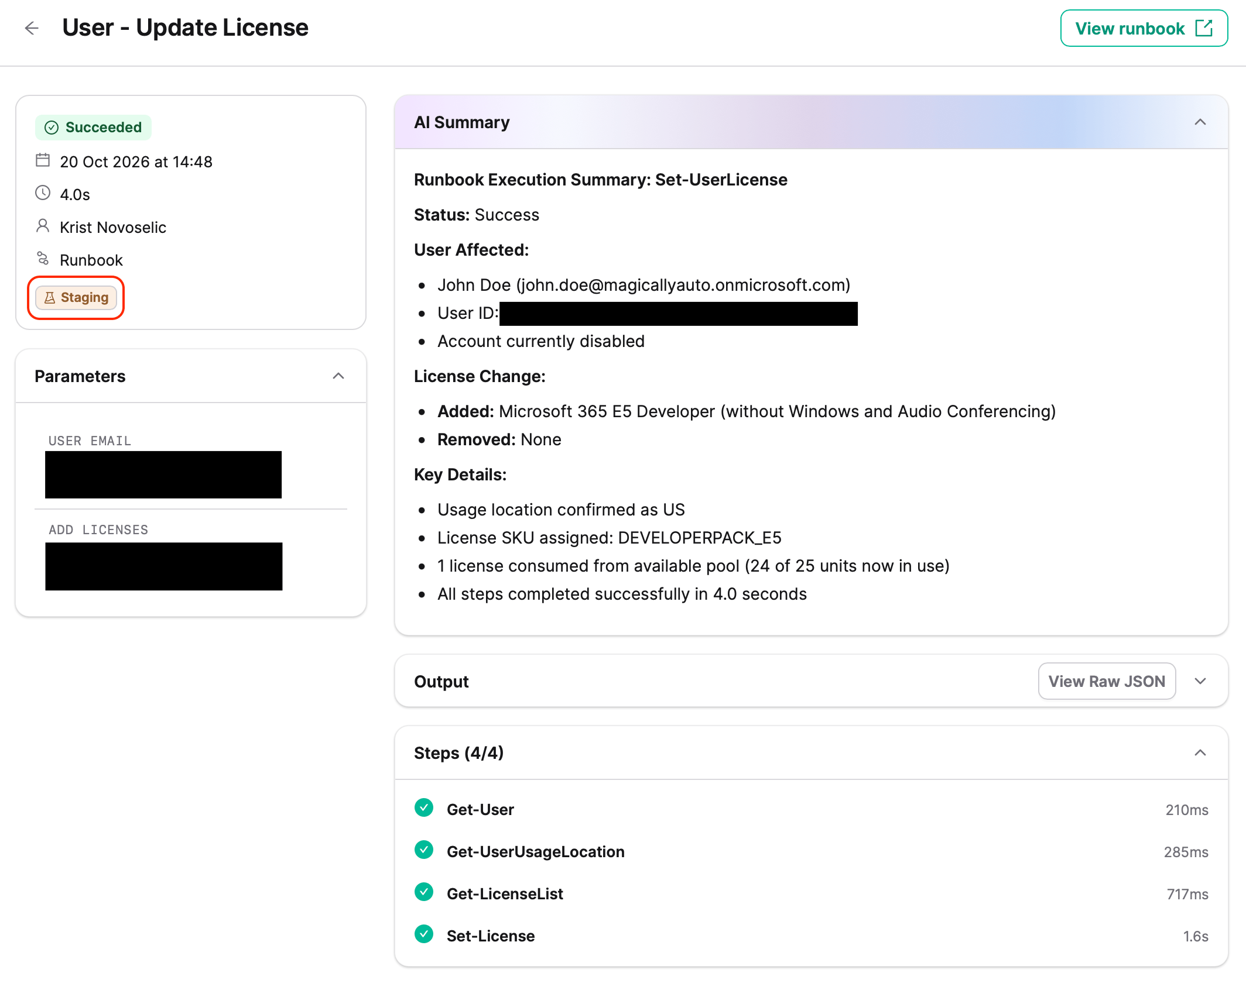Click the runbook workflow icon beside Runbook

pos(43,259)
